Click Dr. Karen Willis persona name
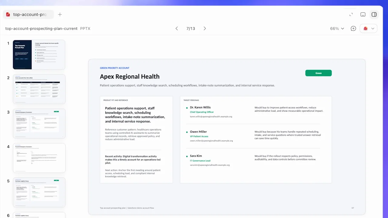The width and height of the screenshot is (388, 218). tap(200, 107)
